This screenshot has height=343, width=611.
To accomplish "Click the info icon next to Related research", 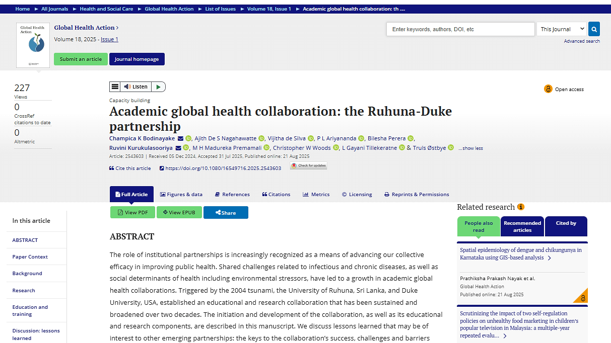I will 521,207.
